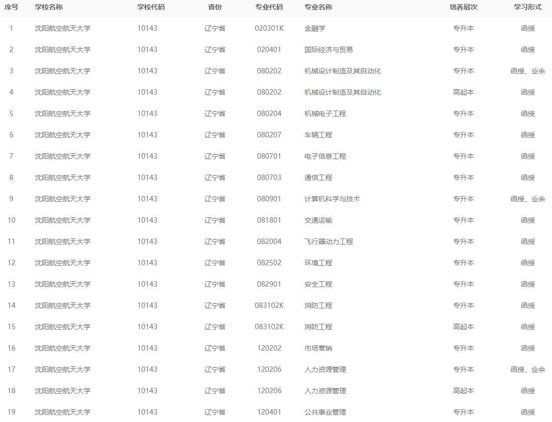
Task: Click major code 082502
Action: (269, 263)
